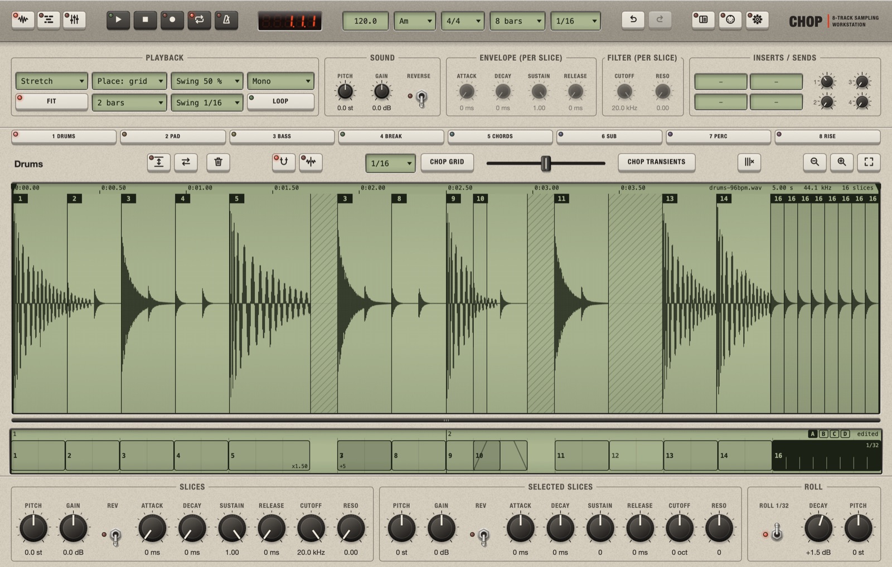Click the transient sensitivity slider handle
Image resolution: width=892 pixels, height=567 pixels.
click(546, 163)
